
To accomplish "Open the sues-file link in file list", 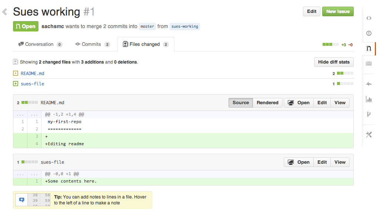I will 32,84.
